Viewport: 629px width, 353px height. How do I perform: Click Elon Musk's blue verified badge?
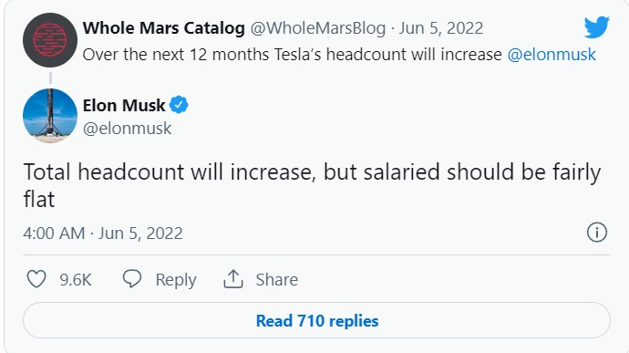point(179,105)
